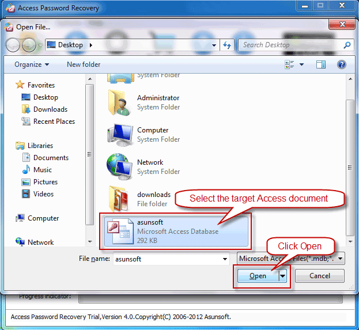The image size is (359, 330).
Task: Click the navigation pane scrollbar thumb
Action: (x=89, y=154)
